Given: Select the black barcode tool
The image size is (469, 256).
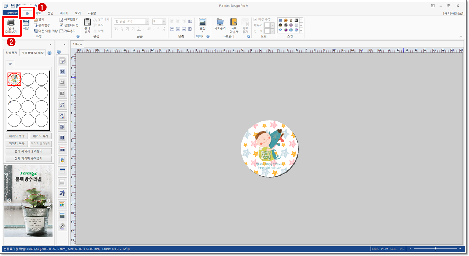Looking at the screenshot, I should coord(62,138).
